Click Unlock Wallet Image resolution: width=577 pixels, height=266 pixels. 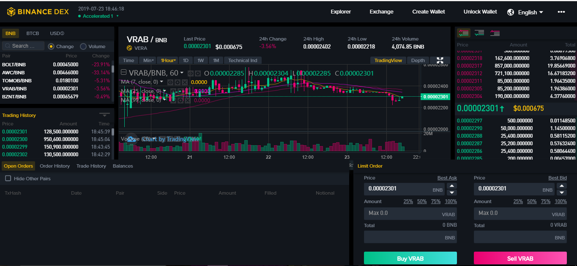480,12
